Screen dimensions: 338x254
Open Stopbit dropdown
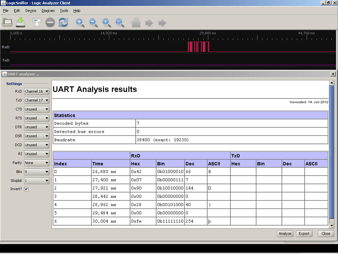point(37,181)
